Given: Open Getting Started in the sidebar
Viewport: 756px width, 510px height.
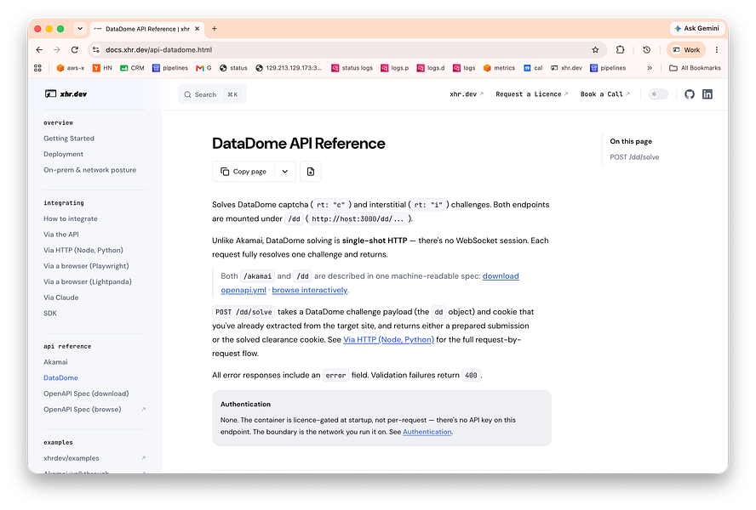Looking at the screenshot, I should (x=69, y=139).
